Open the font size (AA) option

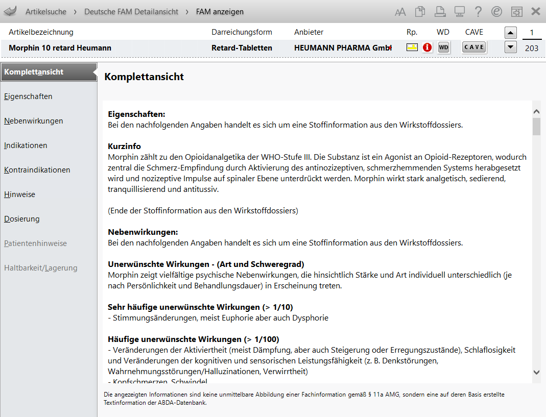[x=400, y=12]
